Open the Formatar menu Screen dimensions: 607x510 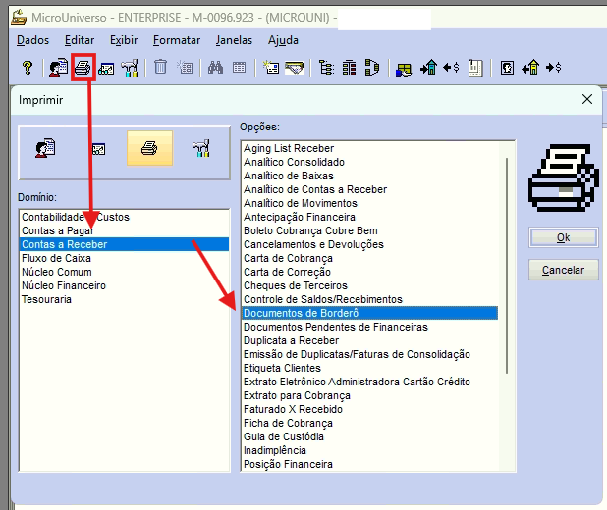177,40
